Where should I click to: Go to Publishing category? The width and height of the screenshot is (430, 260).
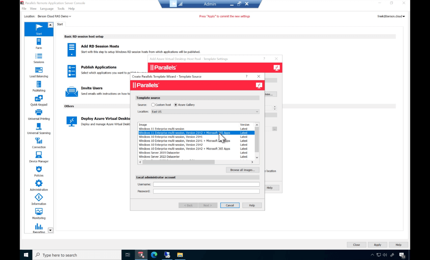(x=39, y=86)
